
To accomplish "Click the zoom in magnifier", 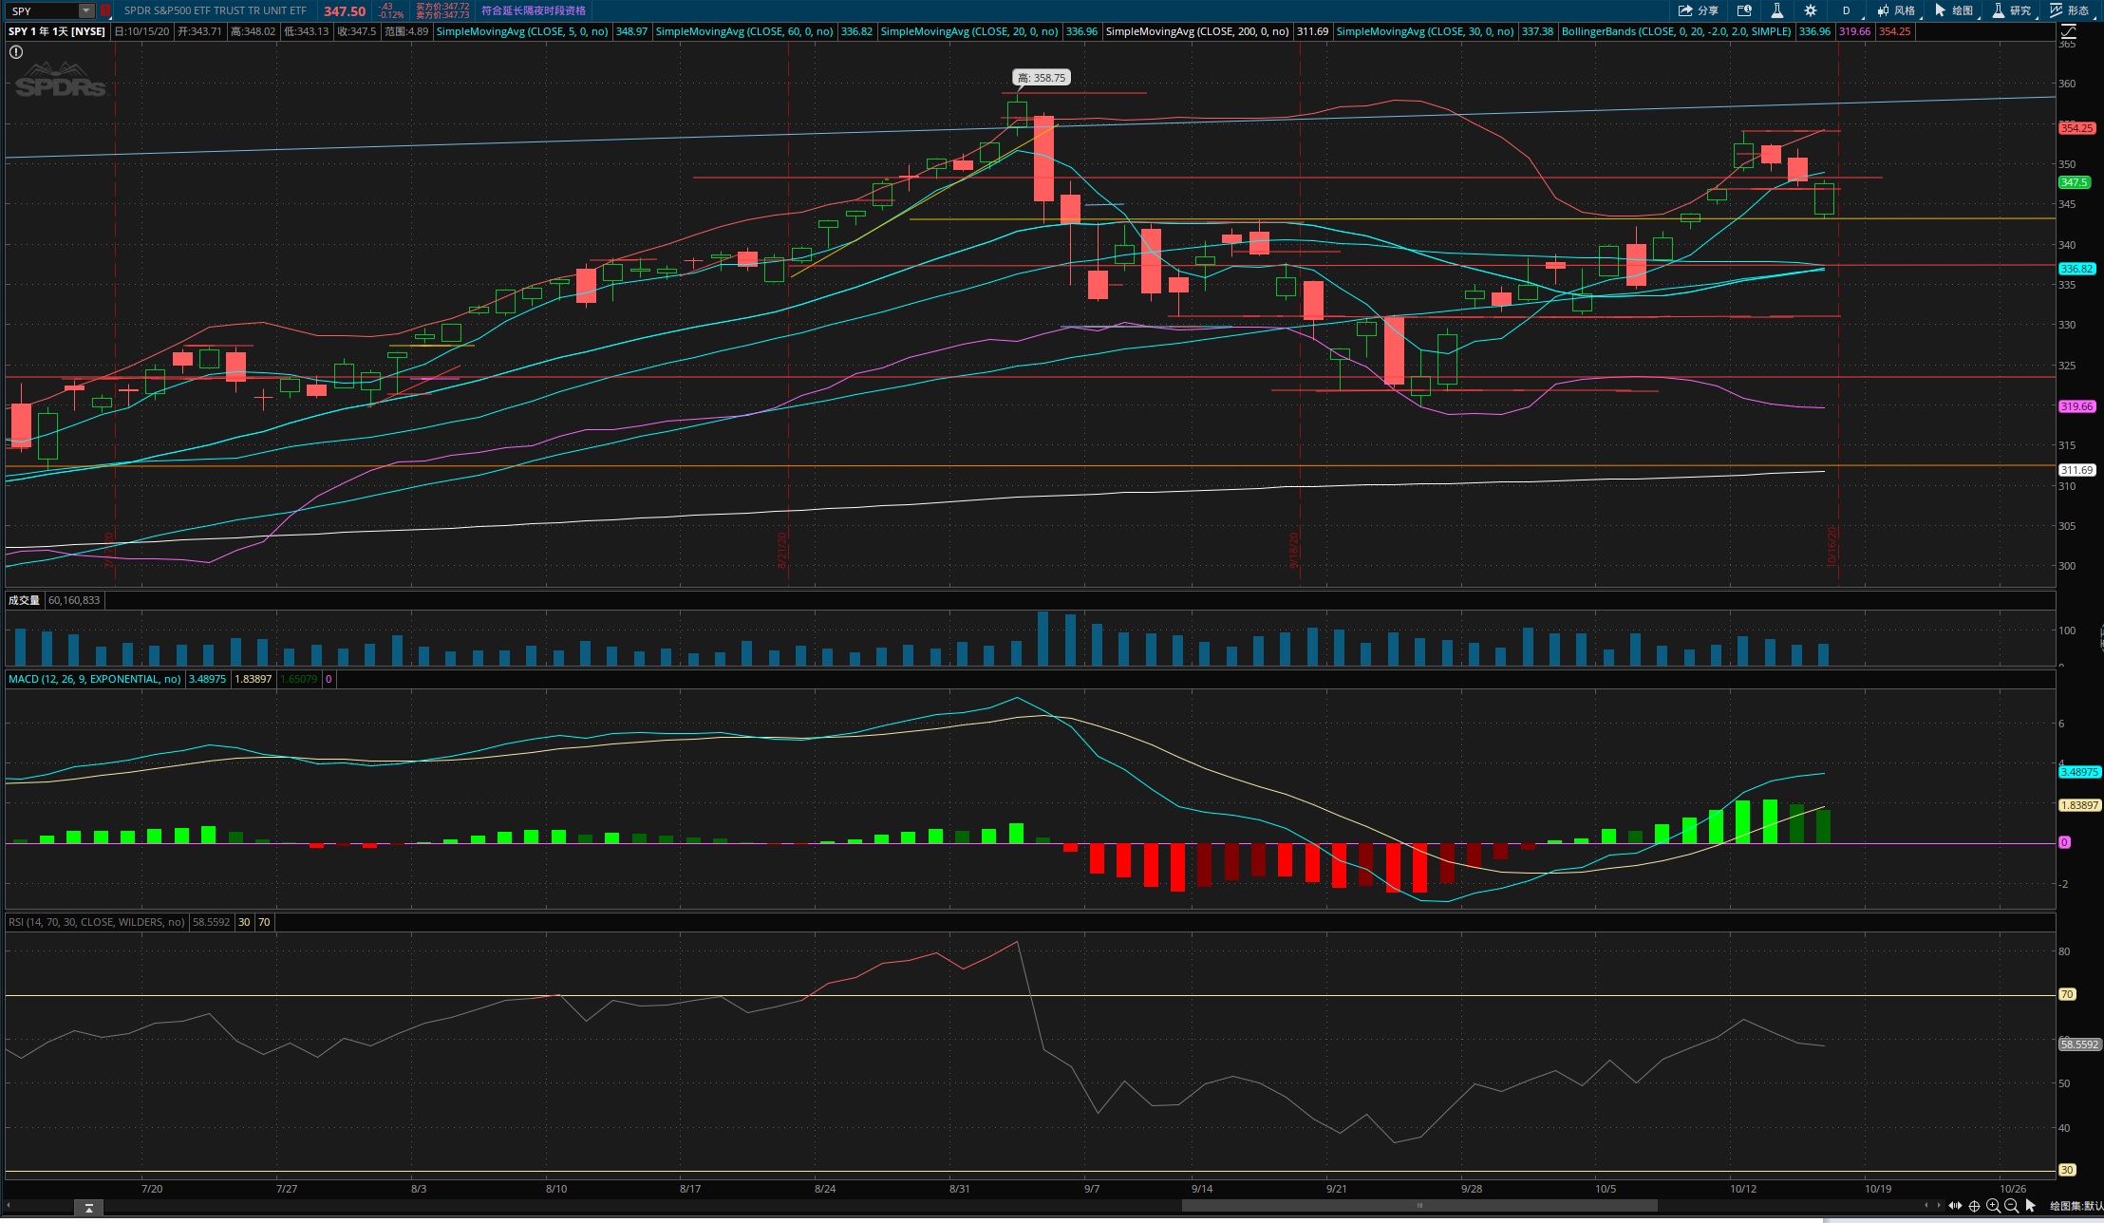I will 1993,1206.
